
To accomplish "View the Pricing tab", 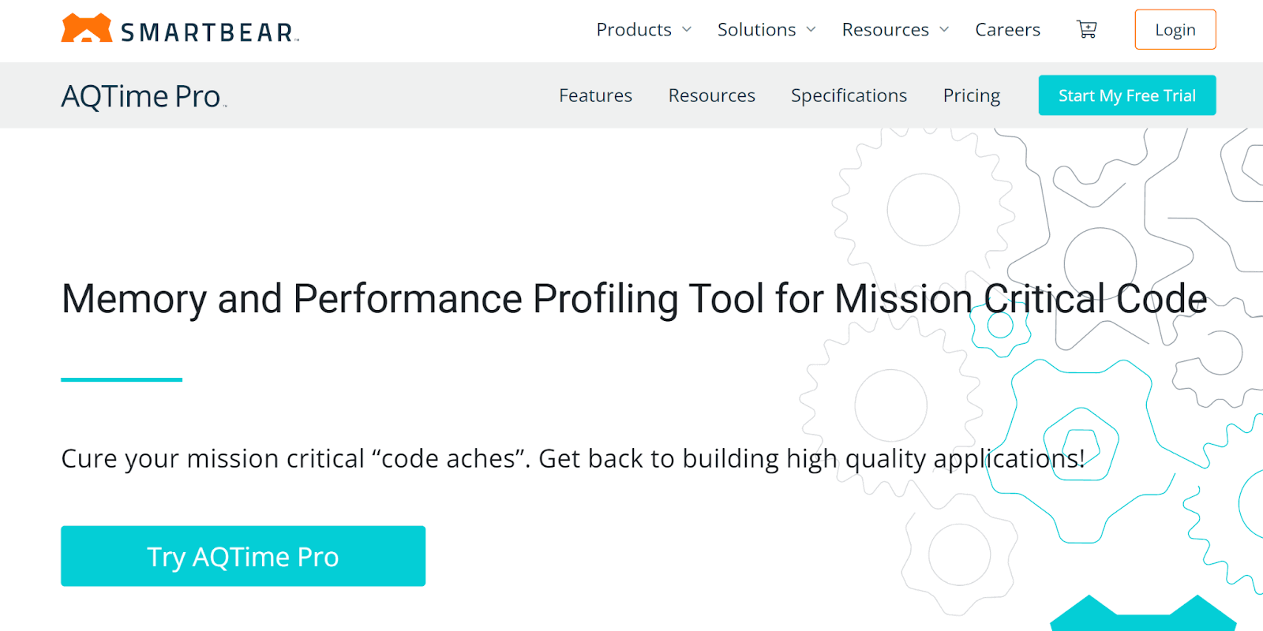I will pos(971,95).
